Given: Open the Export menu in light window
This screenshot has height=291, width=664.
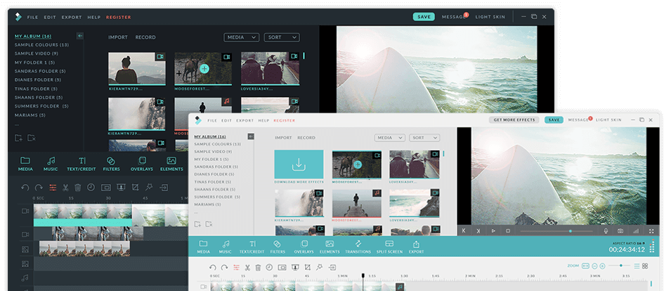Looking at the screenshot, I should pos(245,120).
